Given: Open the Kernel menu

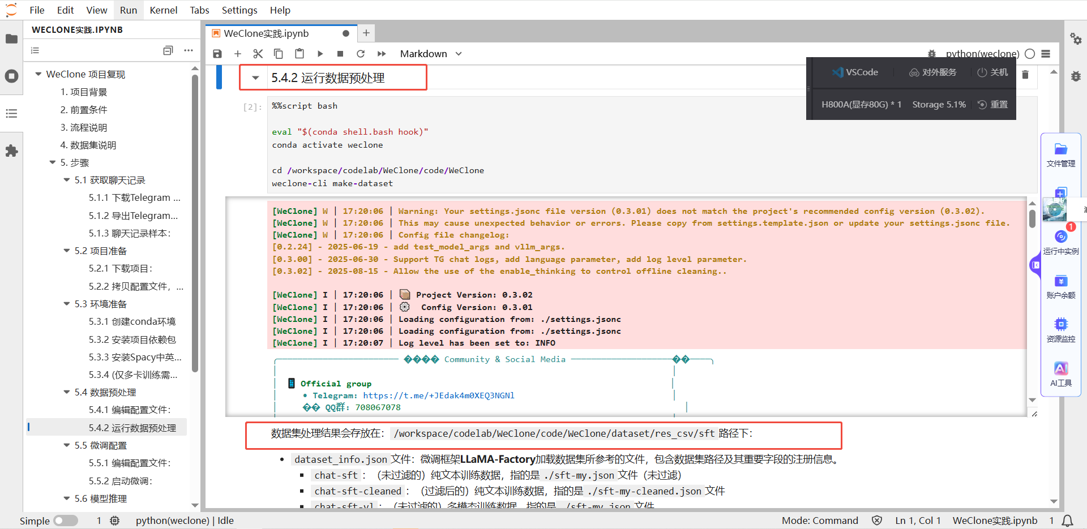Looking at the screenshot, I should click(x=163, y=10).
